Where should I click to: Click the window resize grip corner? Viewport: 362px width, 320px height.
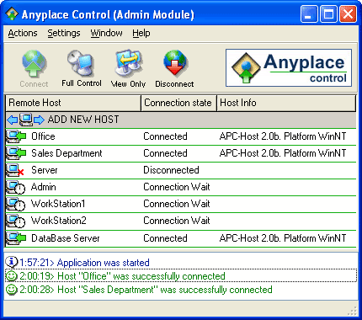tap(353, 311)
